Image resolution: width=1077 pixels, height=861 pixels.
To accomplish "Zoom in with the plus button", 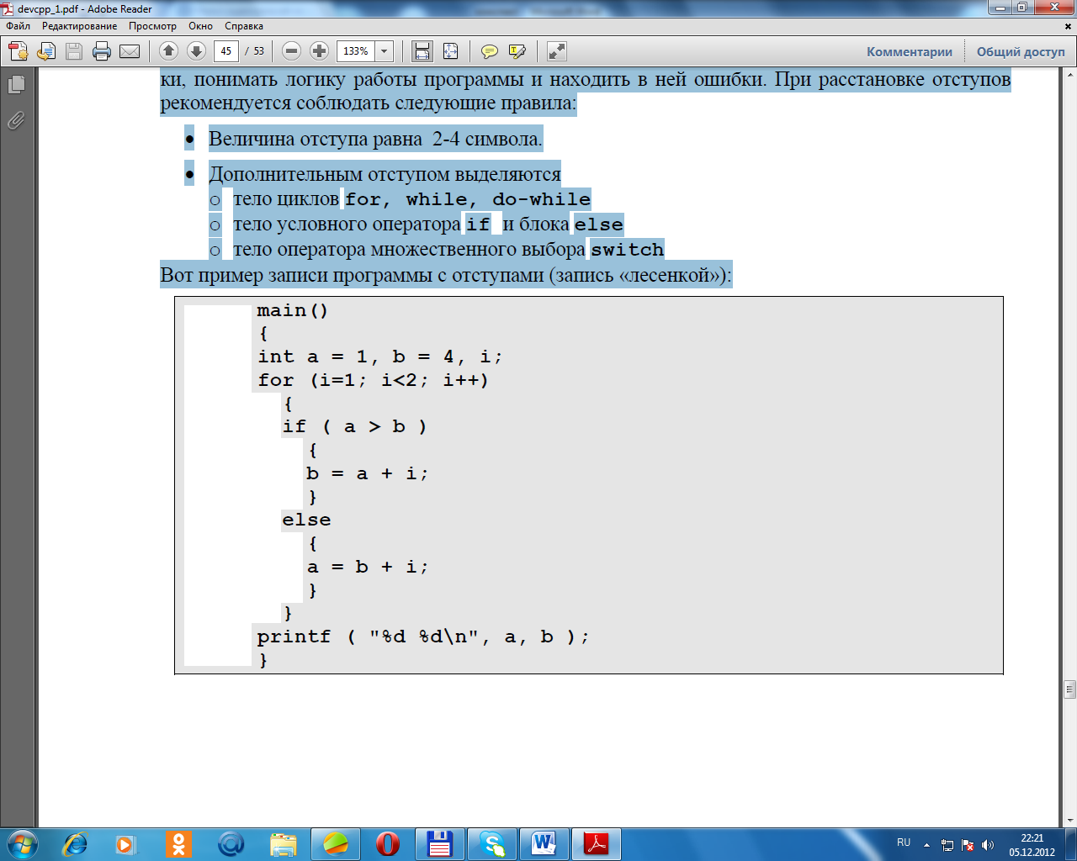I will click(319, 51).
